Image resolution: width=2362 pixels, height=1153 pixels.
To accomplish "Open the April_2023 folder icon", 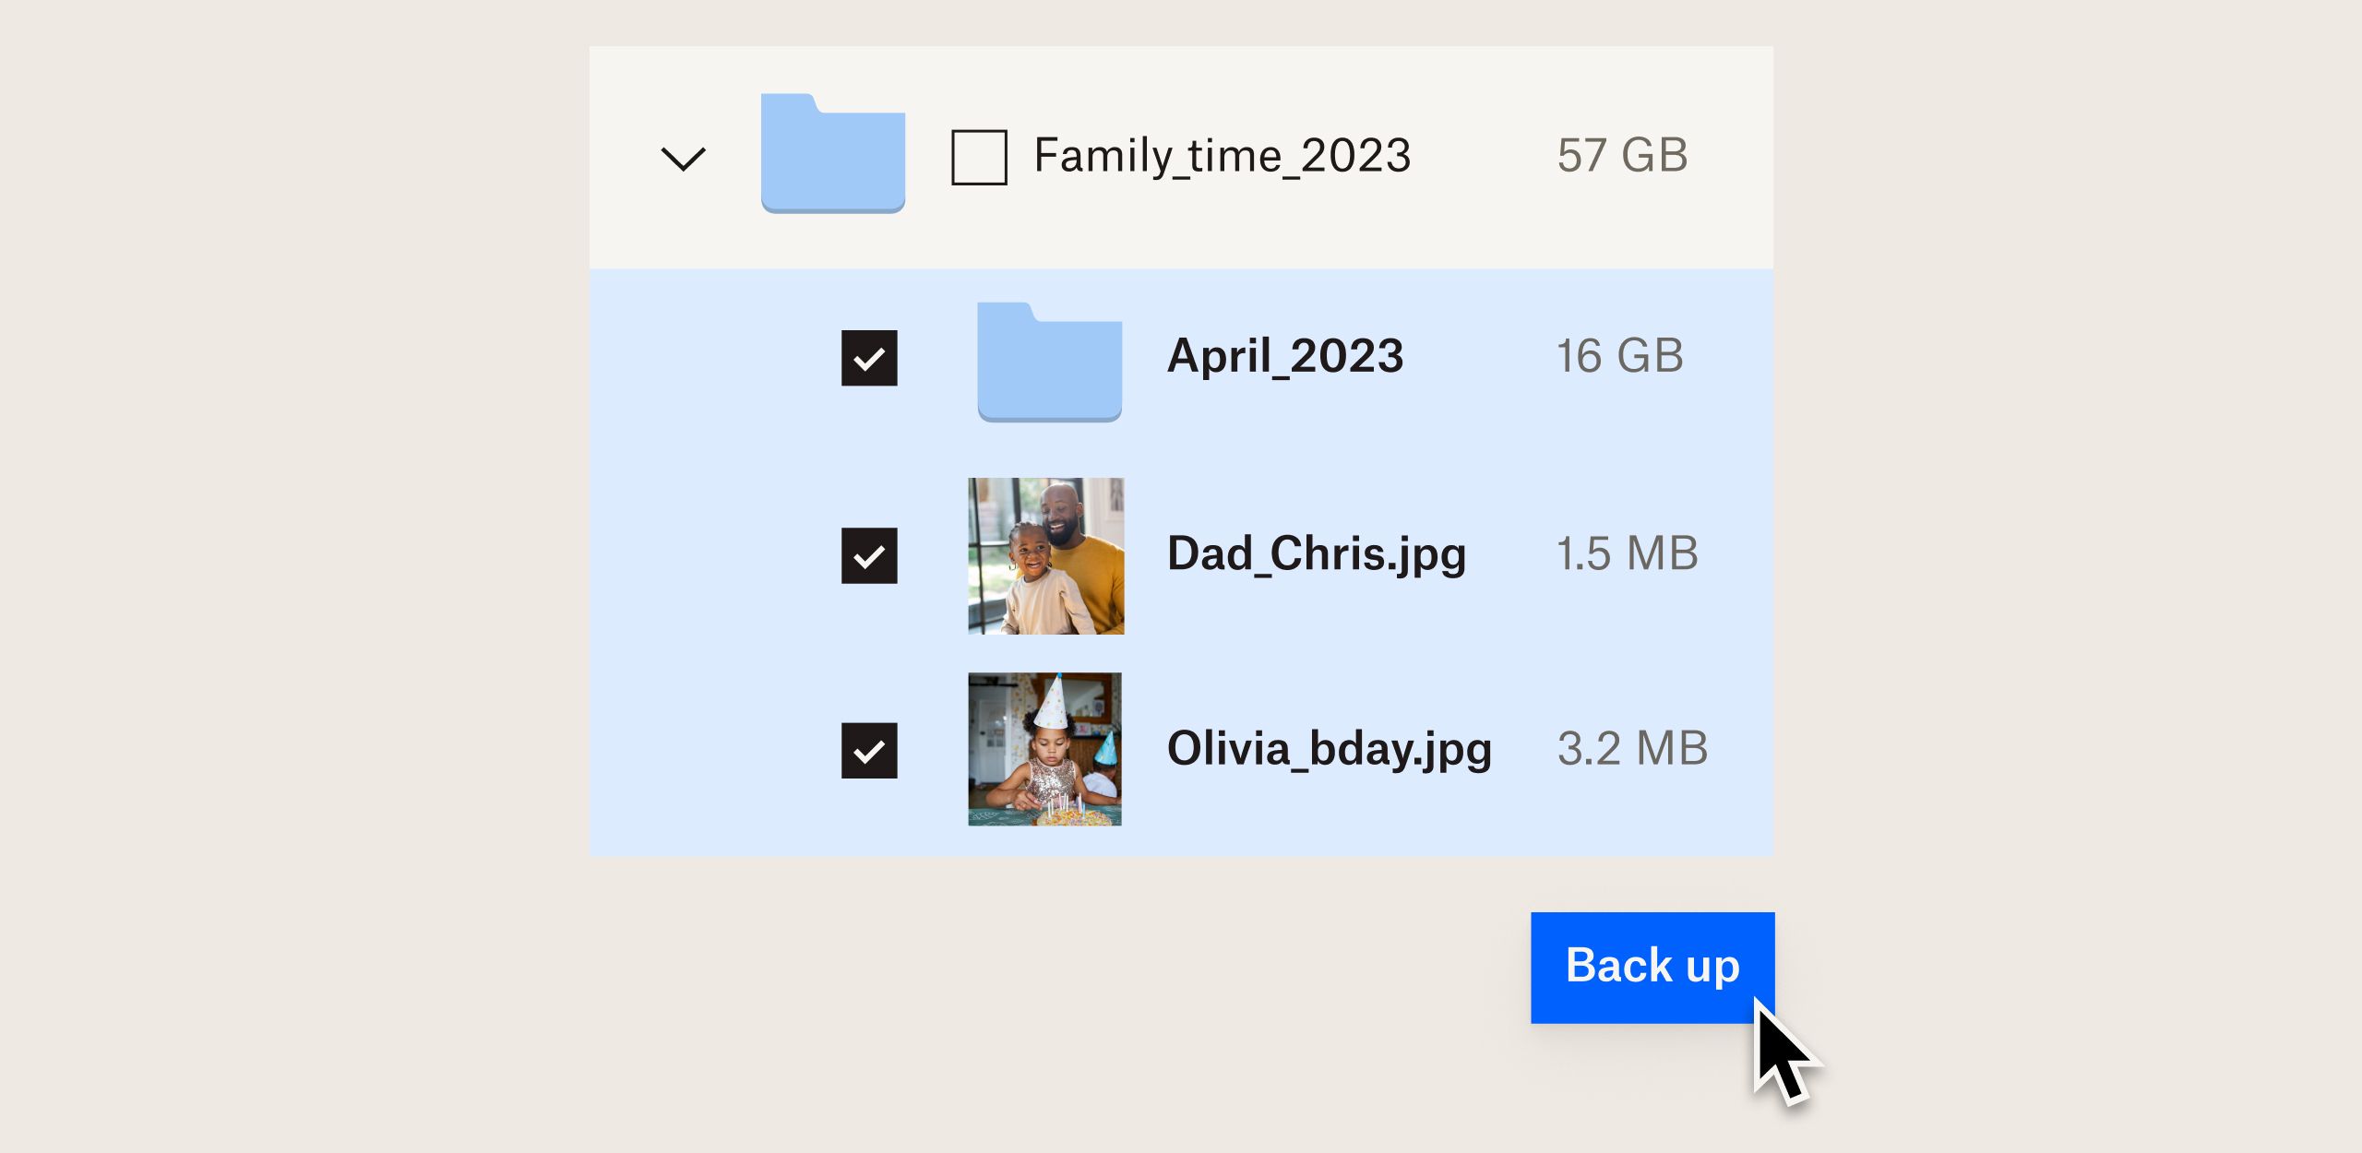I will pos(1050,362).
